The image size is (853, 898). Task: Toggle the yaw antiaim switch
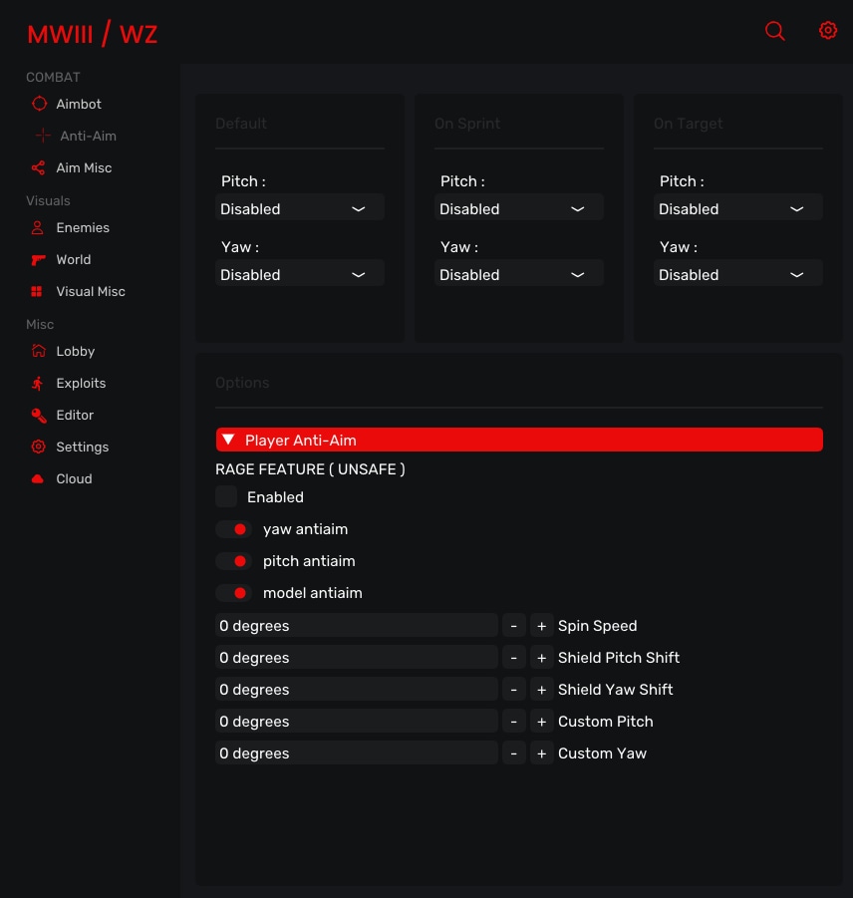(x=232, y=529)
